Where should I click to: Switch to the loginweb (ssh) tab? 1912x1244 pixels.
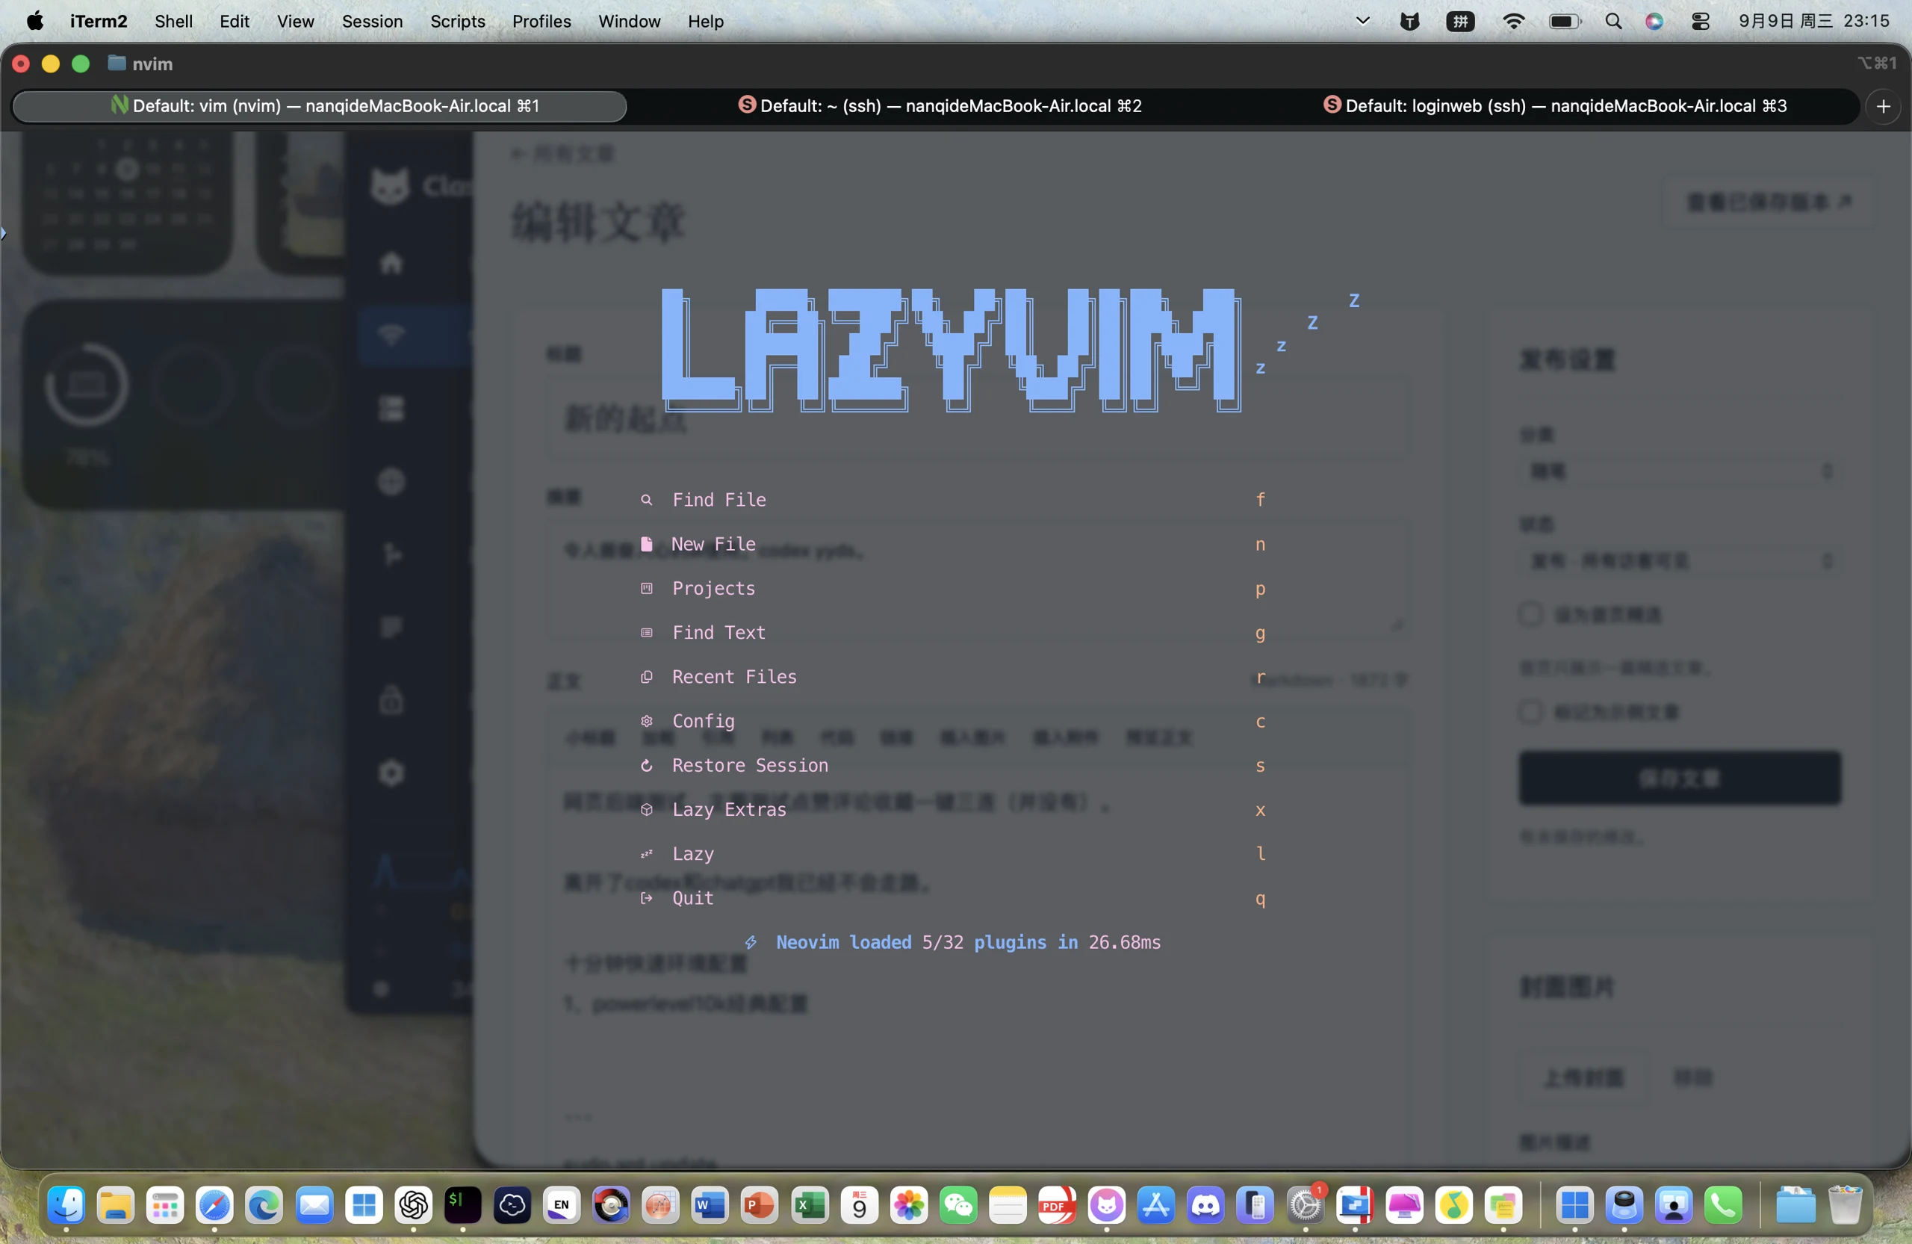[1554, 106]
